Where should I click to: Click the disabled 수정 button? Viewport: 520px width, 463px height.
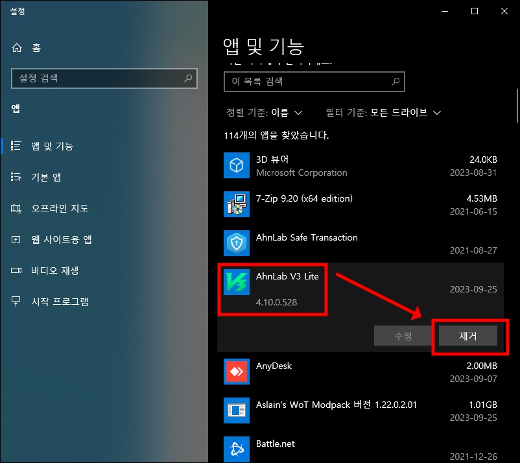click(x=403, y=336)
